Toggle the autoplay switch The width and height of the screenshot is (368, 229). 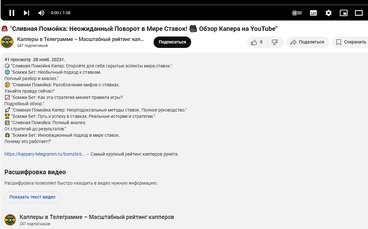pyautogui.click(x=297, y=13)
